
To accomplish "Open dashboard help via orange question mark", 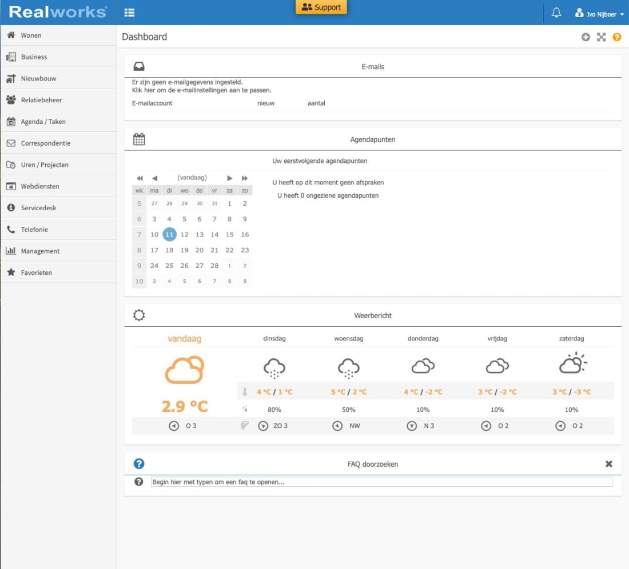I will (617, 37).
